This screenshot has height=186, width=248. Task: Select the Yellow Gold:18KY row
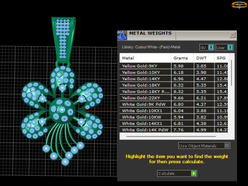click(174, 85)
